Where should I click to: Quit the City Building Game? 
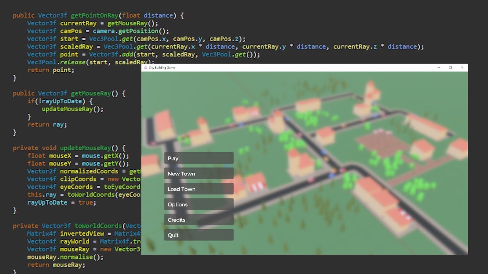click(x=199, y=235)
